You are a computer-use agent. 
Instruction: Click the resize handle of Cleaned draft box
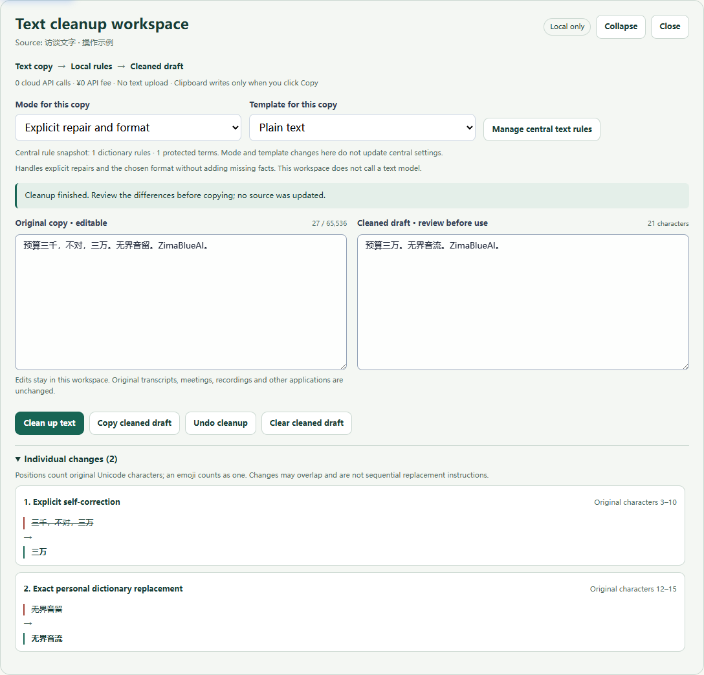tap(686, 367)
